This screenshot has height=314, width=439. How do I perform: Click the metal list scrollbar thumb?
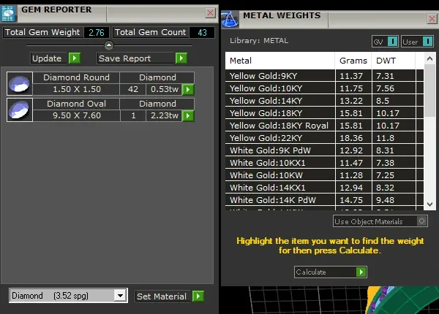tap(429, 91)
